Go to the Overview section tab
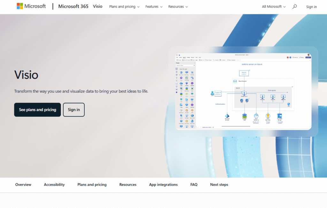Image resolution: width=327 pixels, height=208 pixels. coord(23,185)
